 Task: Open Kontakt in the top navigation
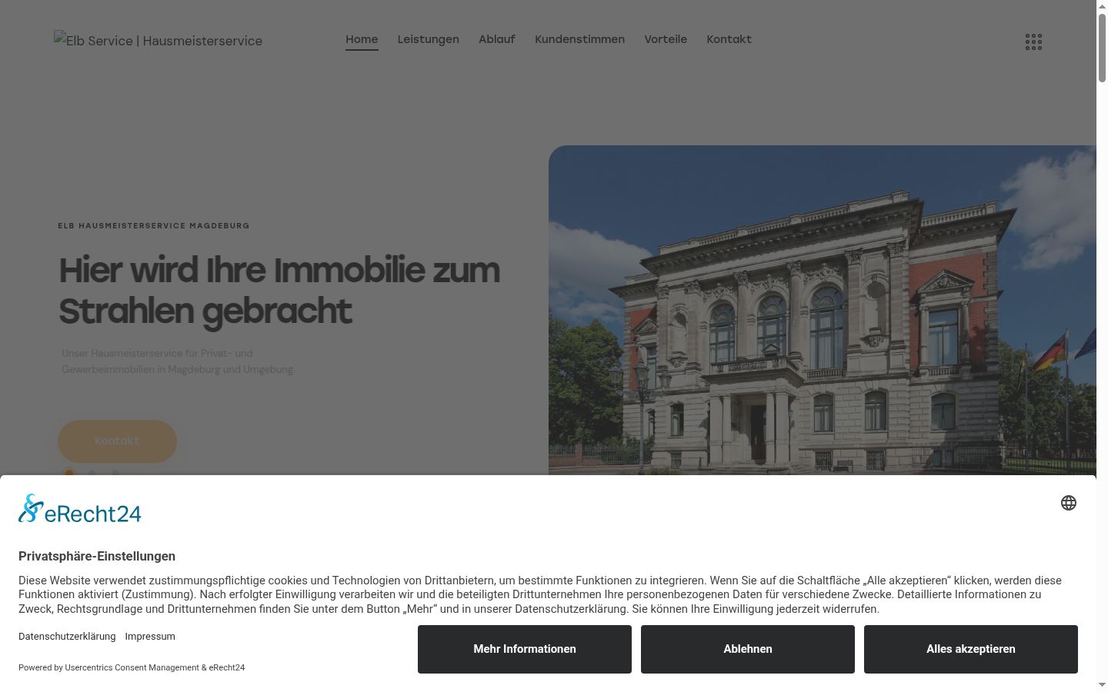(729, 39)
